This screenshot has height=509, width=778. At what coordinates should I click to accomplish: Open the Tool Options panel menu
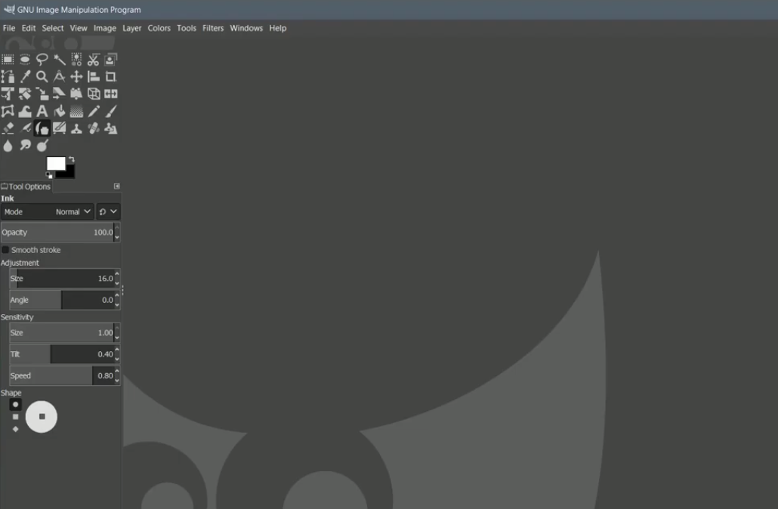pos(116,186)
